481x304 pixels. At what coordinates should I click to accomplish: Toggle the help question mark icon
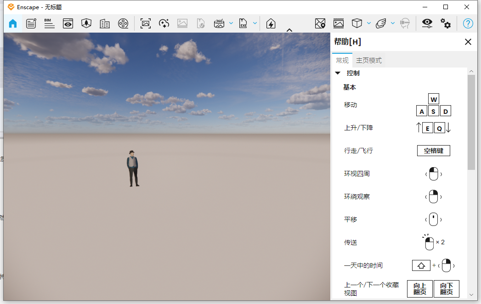coord(468,23)
